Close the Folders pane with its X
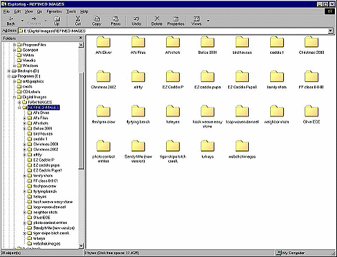Viewport: 337px width, 257px height. (x=81, y=38)
